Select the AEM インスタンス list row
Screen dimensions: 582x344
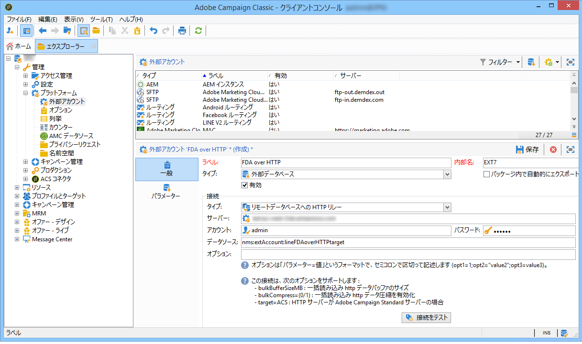click(353, 85)
